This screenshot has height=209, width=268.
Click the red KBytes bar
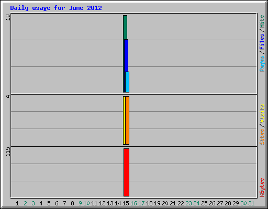[127, 172]
